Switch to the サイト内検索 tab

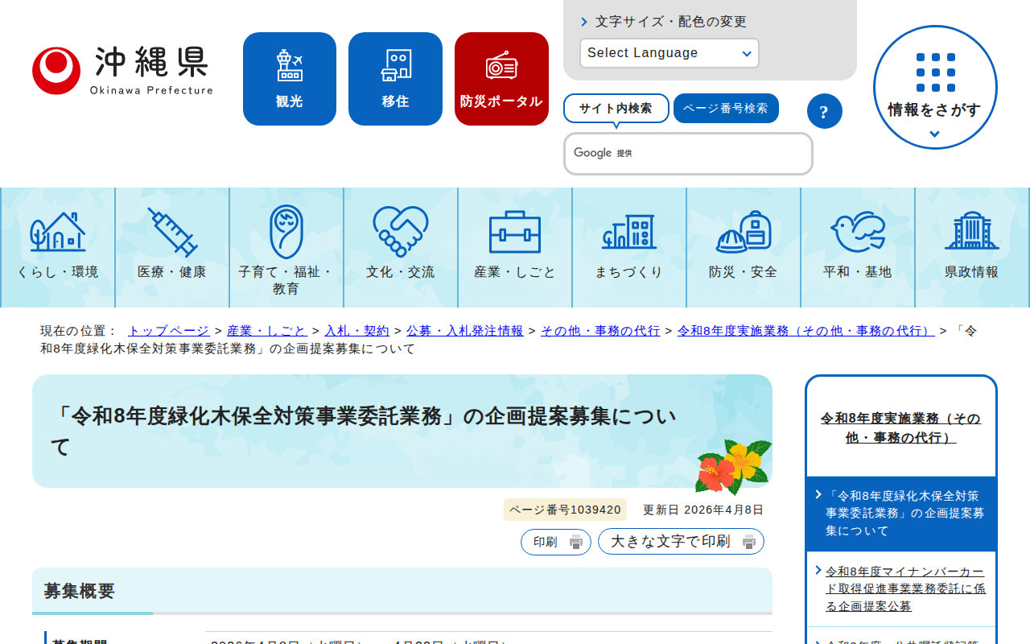point(616,109)
